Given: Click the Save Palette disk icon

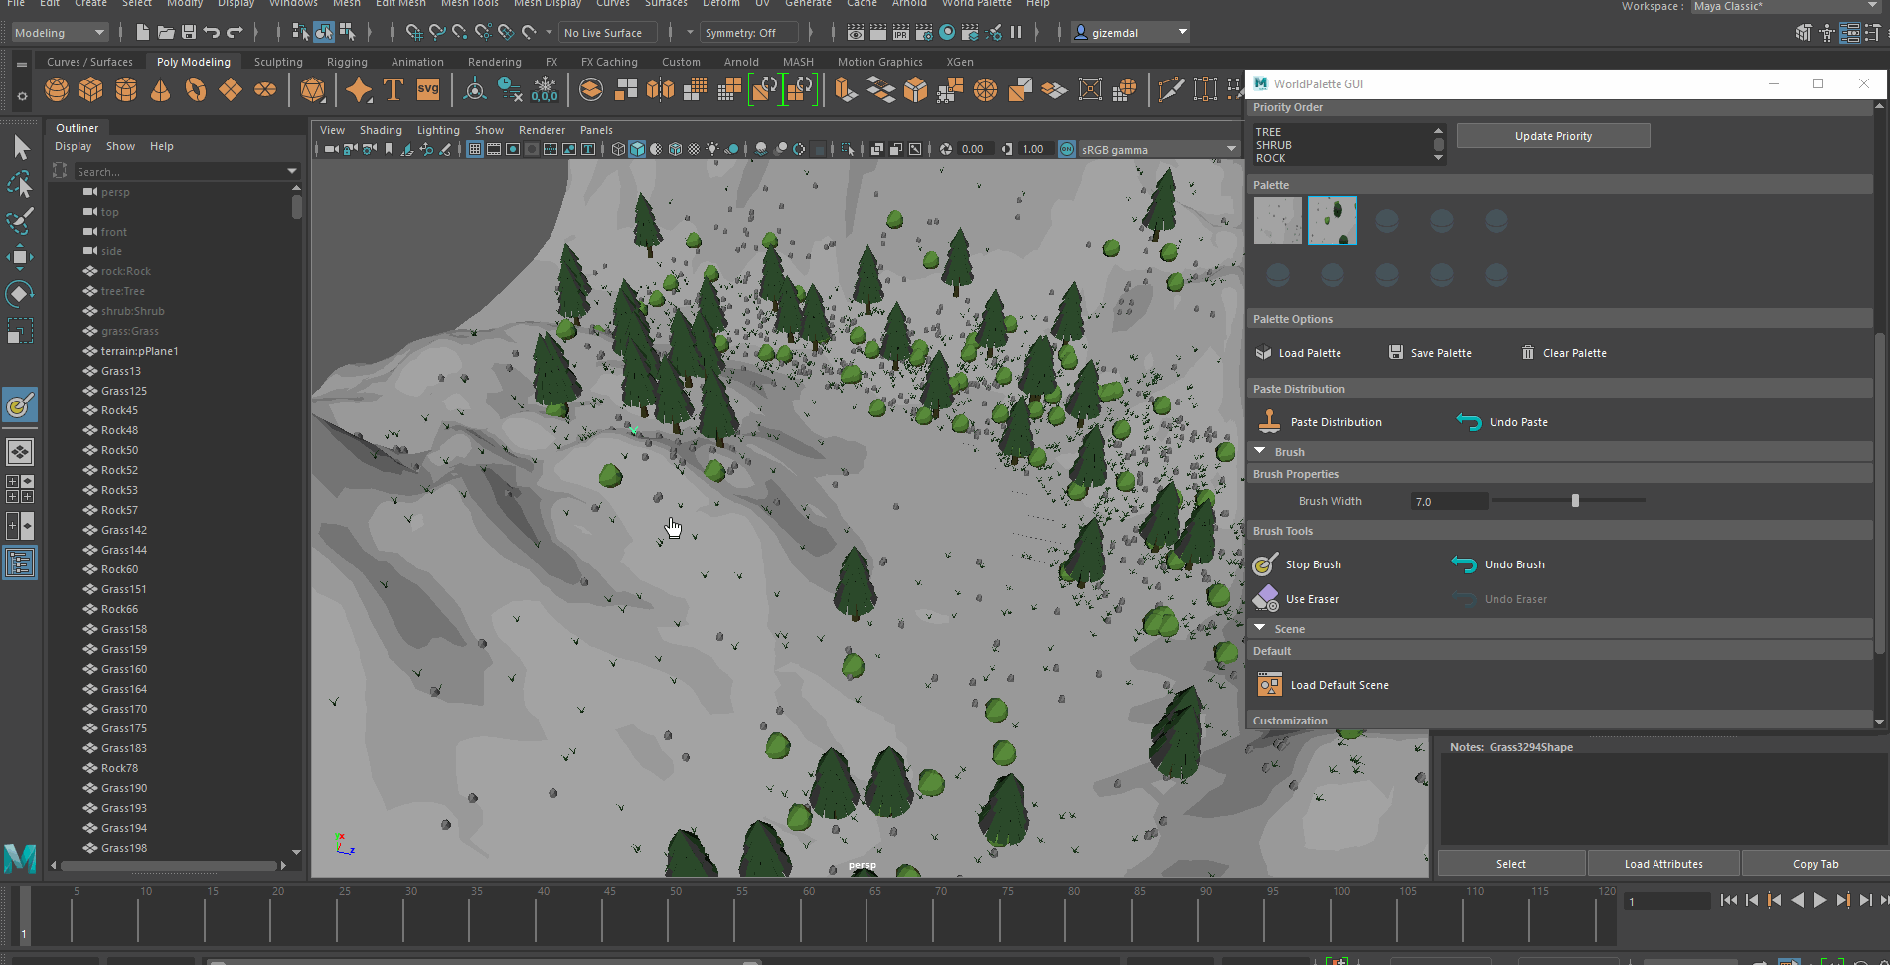Looking at the screenshot, I should click(1395, 353).
